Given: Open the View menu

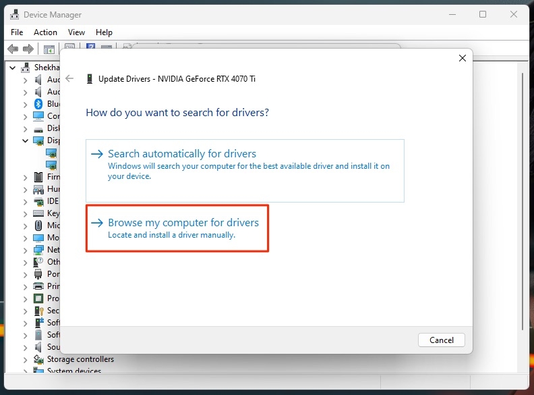Looking at the screenshot, I should tap(76, 32).
